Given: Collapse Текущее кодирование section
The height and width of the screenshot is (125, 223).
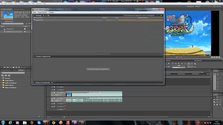Looking at the screenshot, I should click(x=34, y=56).
